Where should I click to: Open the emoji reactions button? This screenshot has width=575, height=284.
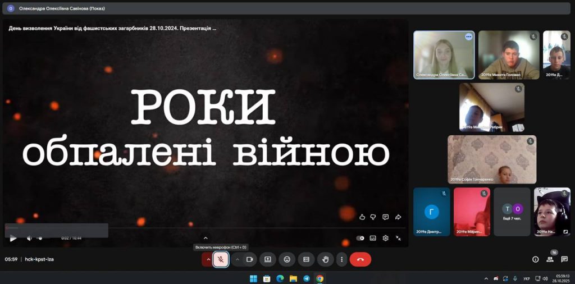point(287,259)
